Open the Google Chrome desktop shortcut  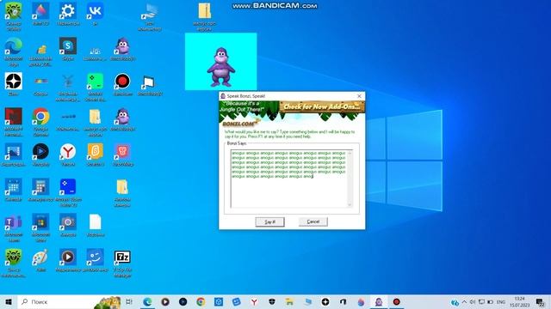click(40, 122)
